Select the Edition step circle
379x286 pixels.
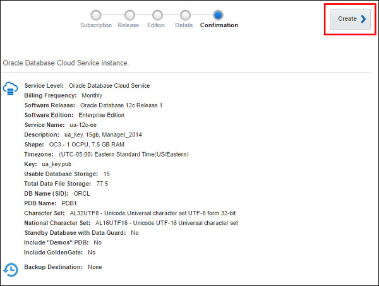157,15
